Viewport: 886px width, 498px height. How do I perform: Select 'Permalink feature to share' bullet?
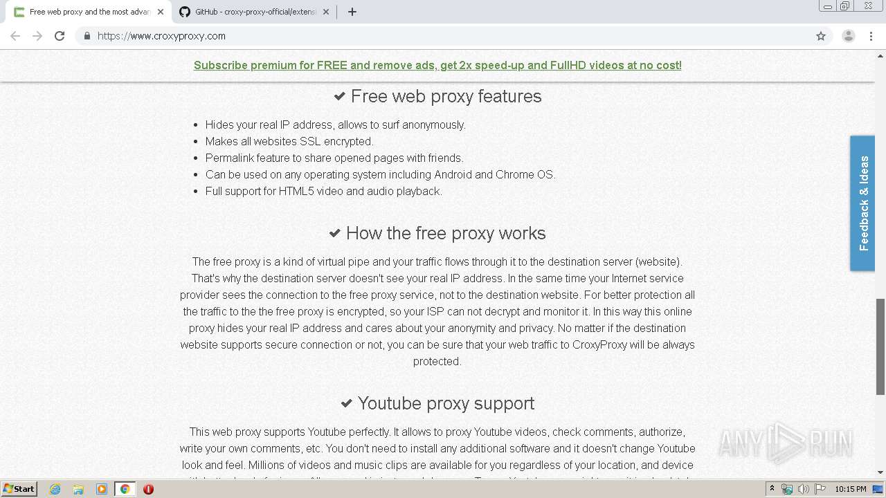(x=334, y=158)
